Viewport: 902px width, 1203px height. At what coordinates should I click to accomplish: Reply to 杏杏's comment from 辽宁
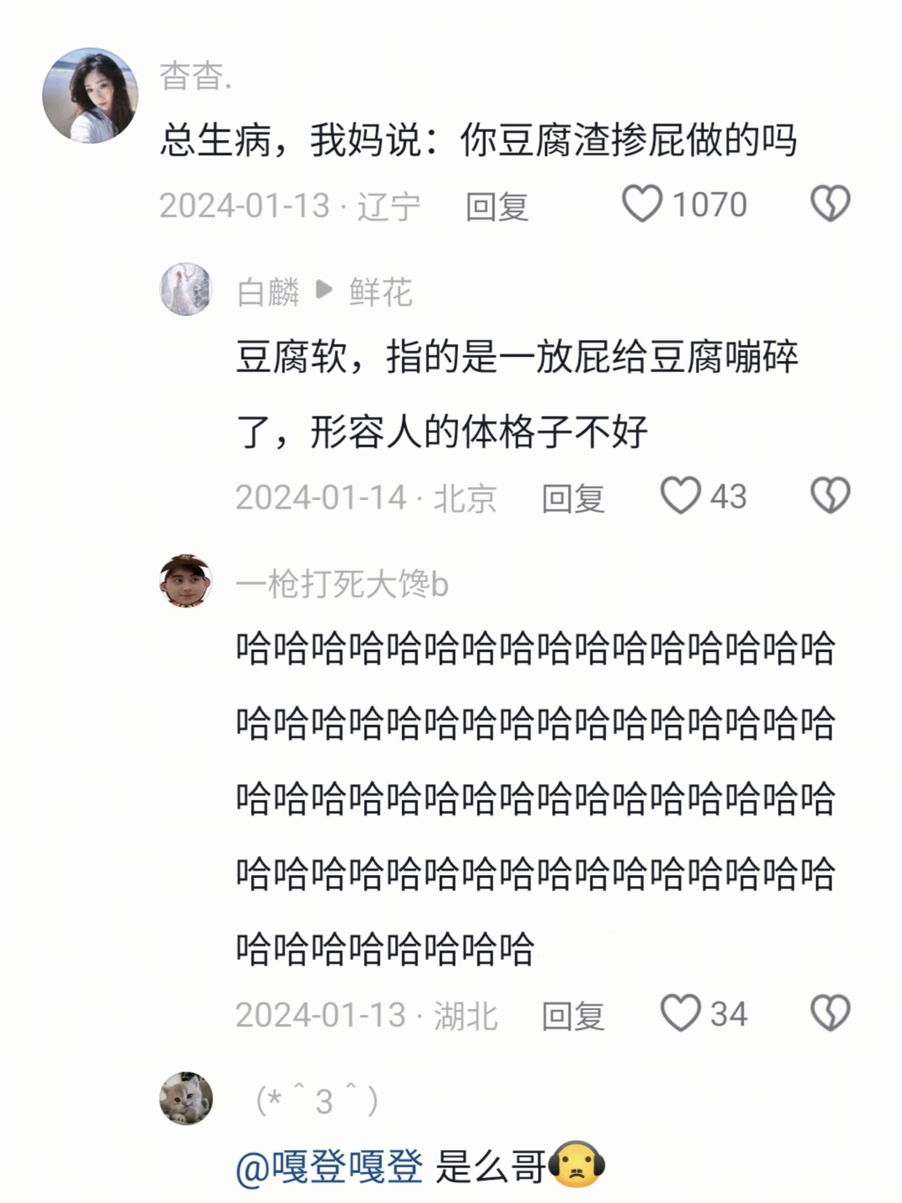point(497,206)
